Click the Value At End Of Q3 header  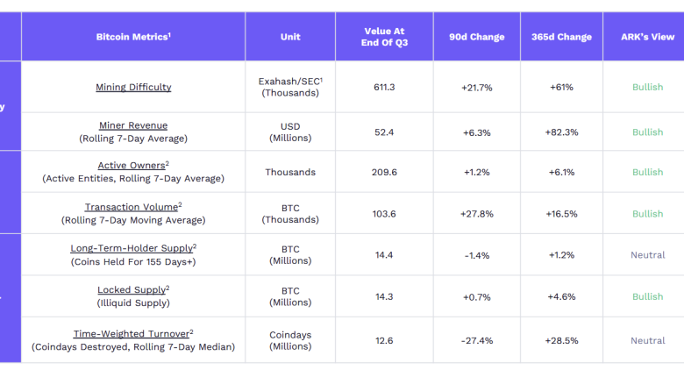pyautogui.click(x=383, y=37)
